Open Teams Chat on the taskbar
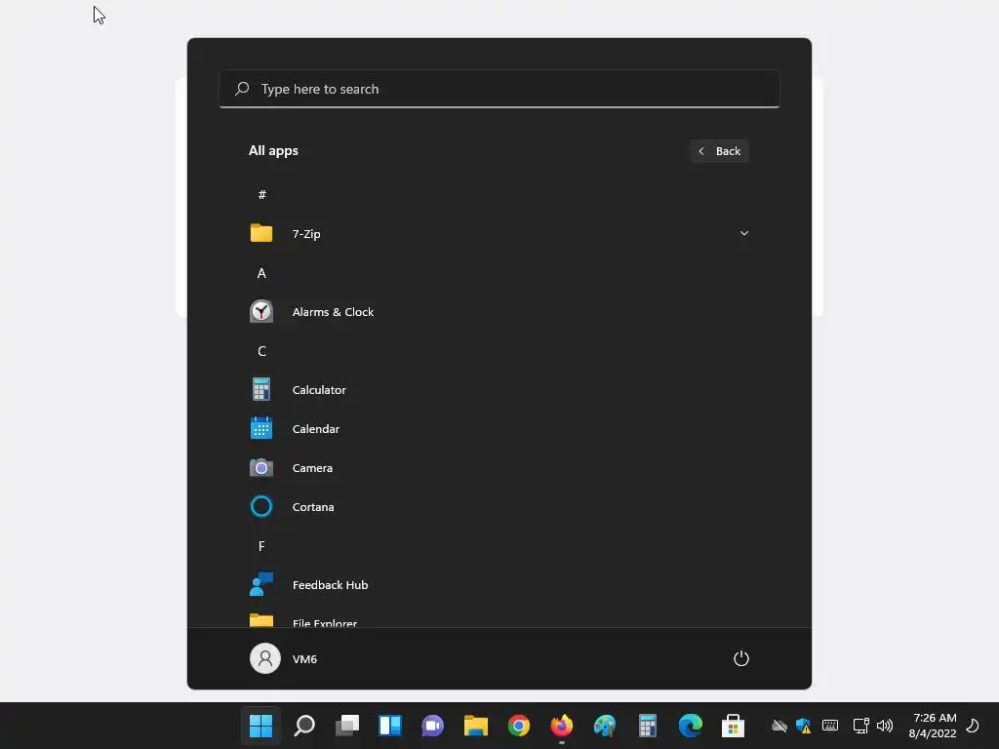 [x=432, y=726]
